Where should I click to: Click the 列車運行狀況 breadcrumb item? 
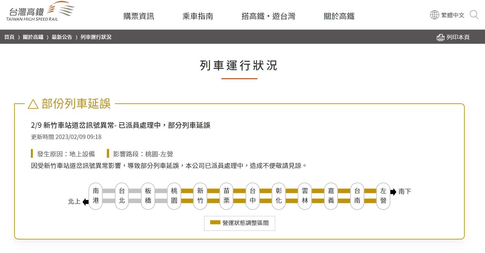pyautogui.click(x=96, y=37)
